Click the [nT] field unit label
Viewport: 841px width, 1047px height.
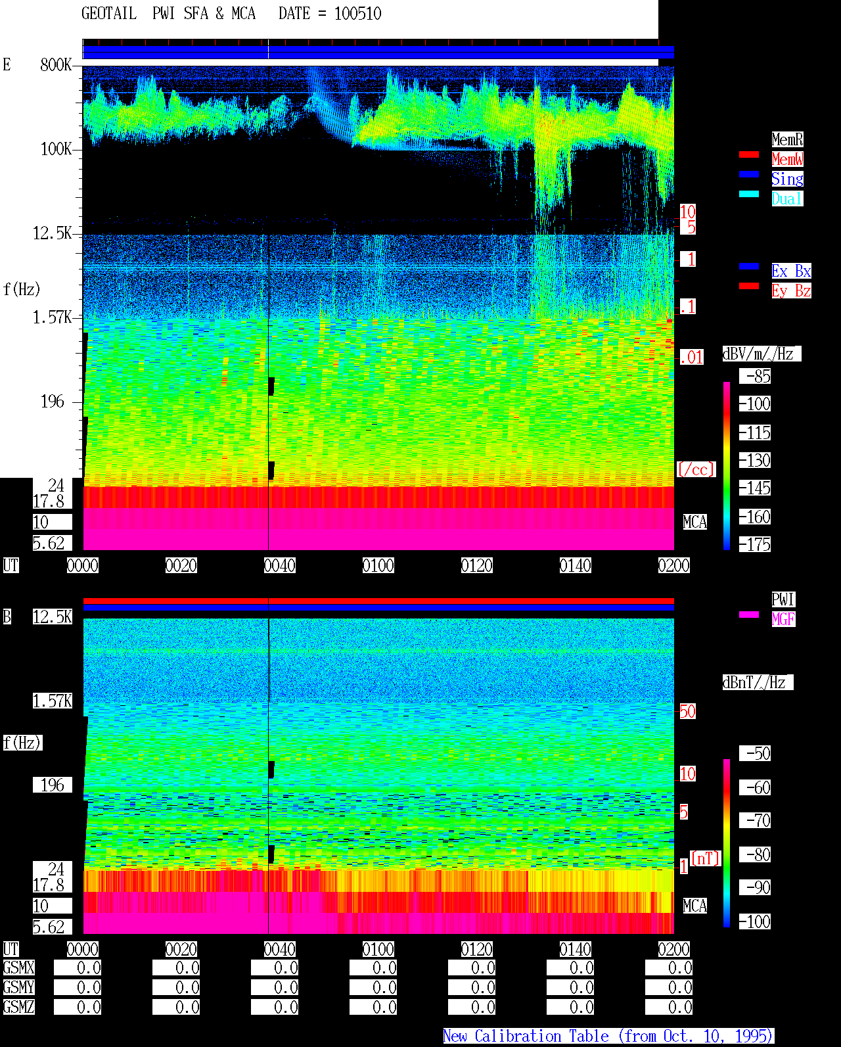(706, 858)
